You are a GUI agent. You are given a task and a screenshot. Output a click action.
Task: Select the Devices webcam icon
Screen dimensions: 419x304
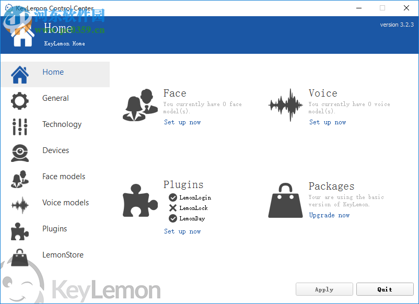tap(19, 153)
